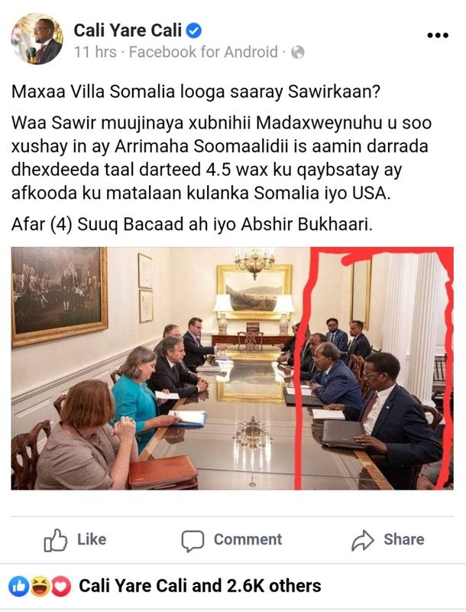
Task: Click the 11 hrs timestamp
Action: click(x=95, y=52)
